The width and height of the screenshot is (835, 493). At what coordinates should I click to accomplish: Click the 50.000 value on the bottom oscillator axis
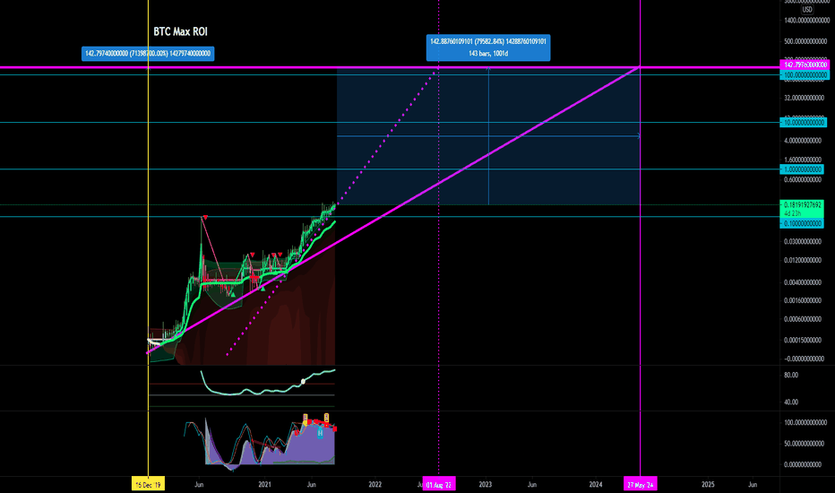click(805, 444)
